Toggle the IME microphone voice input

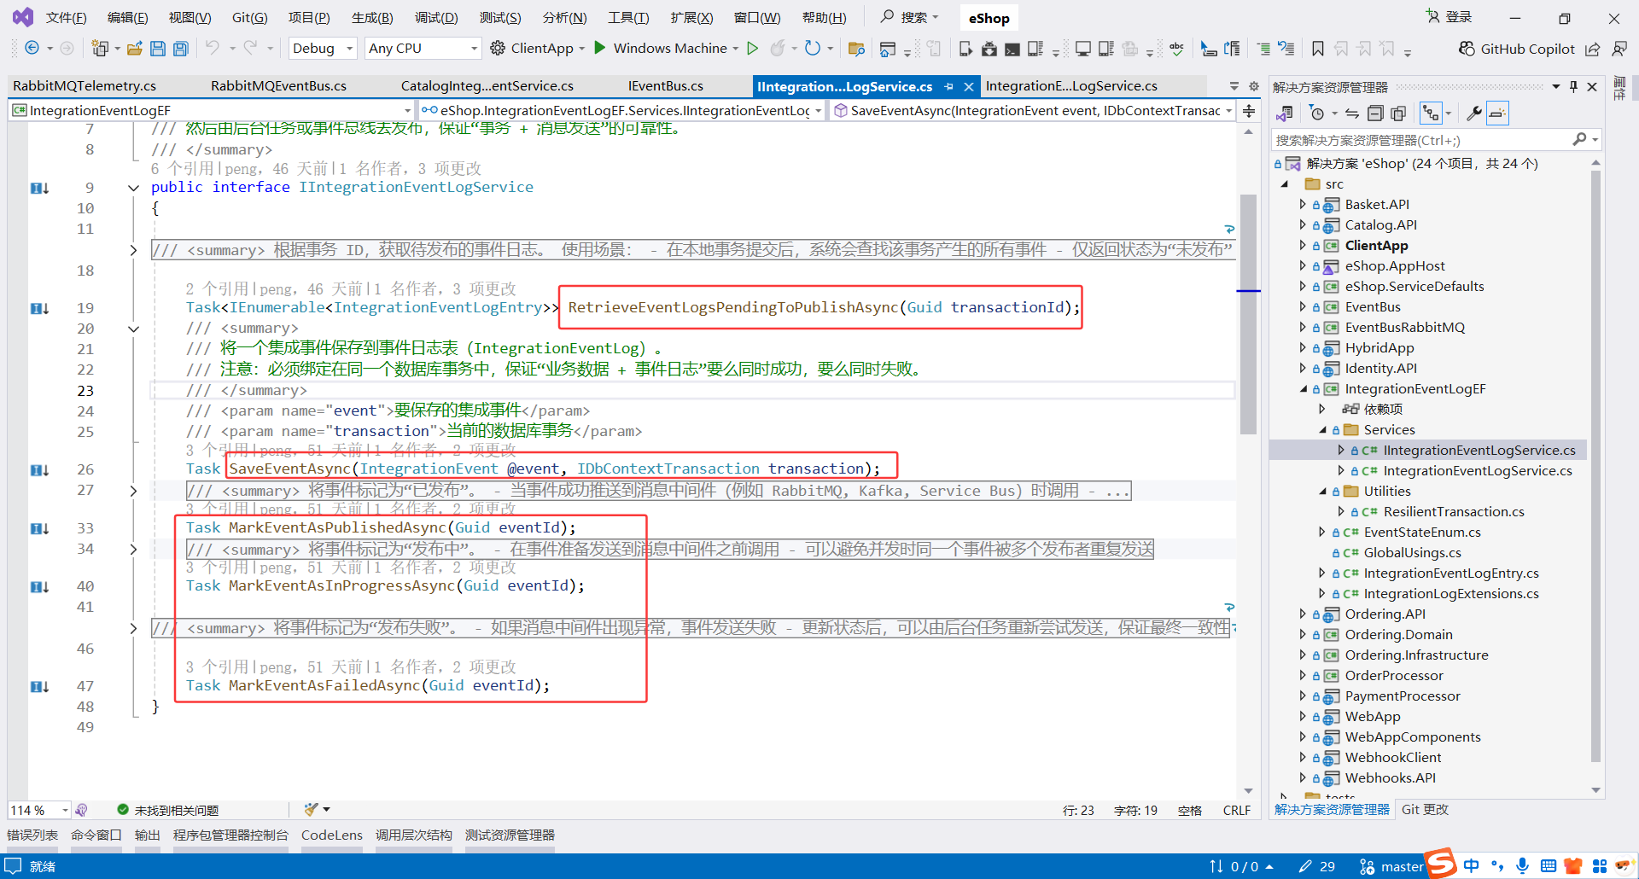coord(1522,865)
